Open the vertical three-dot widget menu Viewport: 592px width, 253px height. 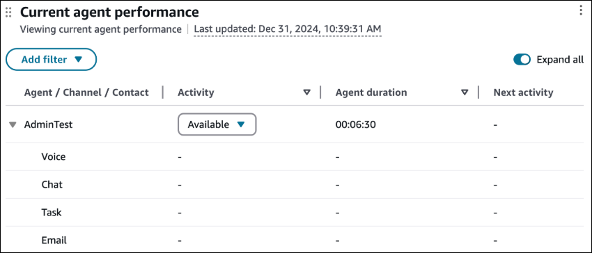tap(581, 11)
